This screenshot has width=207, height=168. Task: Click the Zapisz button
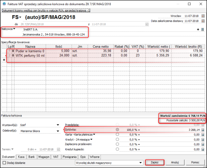(155, 162)
